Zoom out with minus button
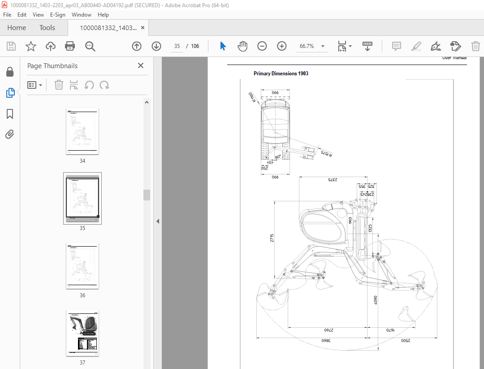Viewport: 484px width, 369px height. point(262,46)
